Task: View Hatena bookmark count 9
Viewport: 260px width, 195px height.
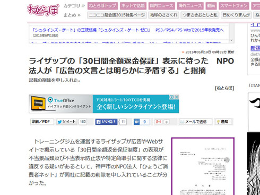Action: (x=145, y=122)
